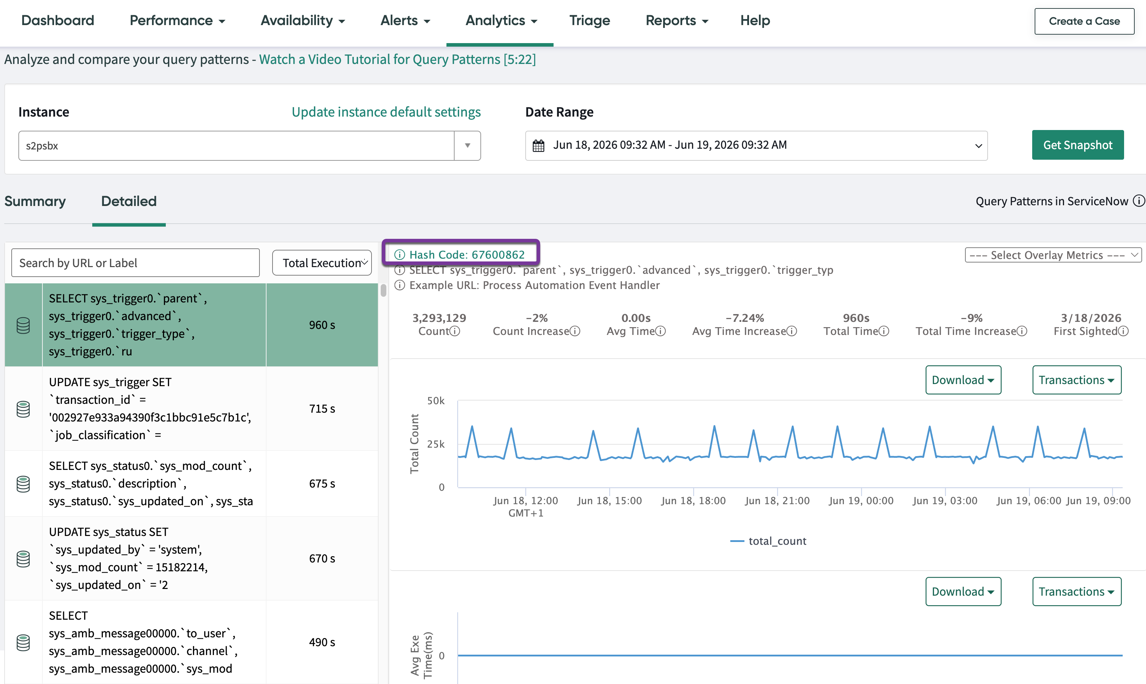Screen dimensions: 1146x684
Task: Click info icon next to Count Increase
Action: point(575,331)
